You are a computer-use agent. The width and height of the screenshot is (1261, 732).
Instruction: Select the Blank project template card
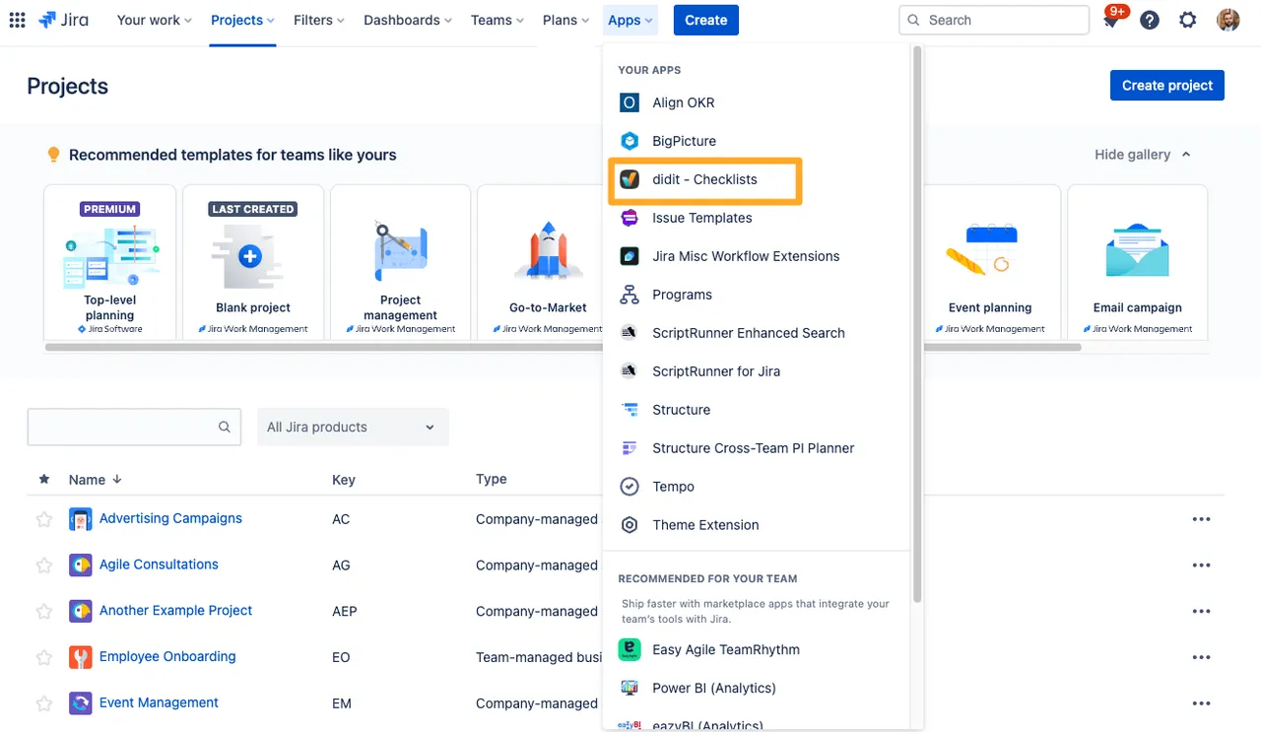pyautogui.click(x=253, y=262)
